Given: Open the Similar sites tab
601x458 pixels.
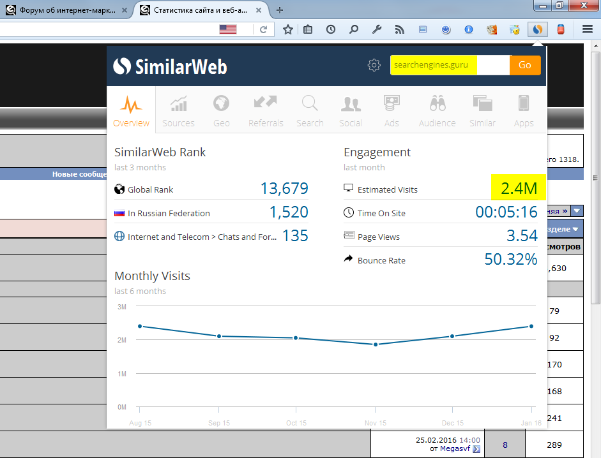Looking at the screenshot, I should pos(482,111).
